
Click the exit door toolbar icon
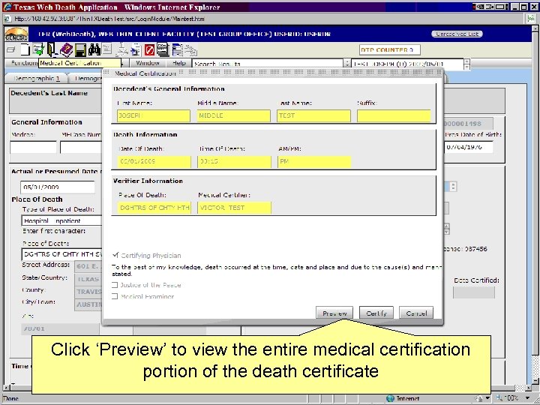(52, 50)
